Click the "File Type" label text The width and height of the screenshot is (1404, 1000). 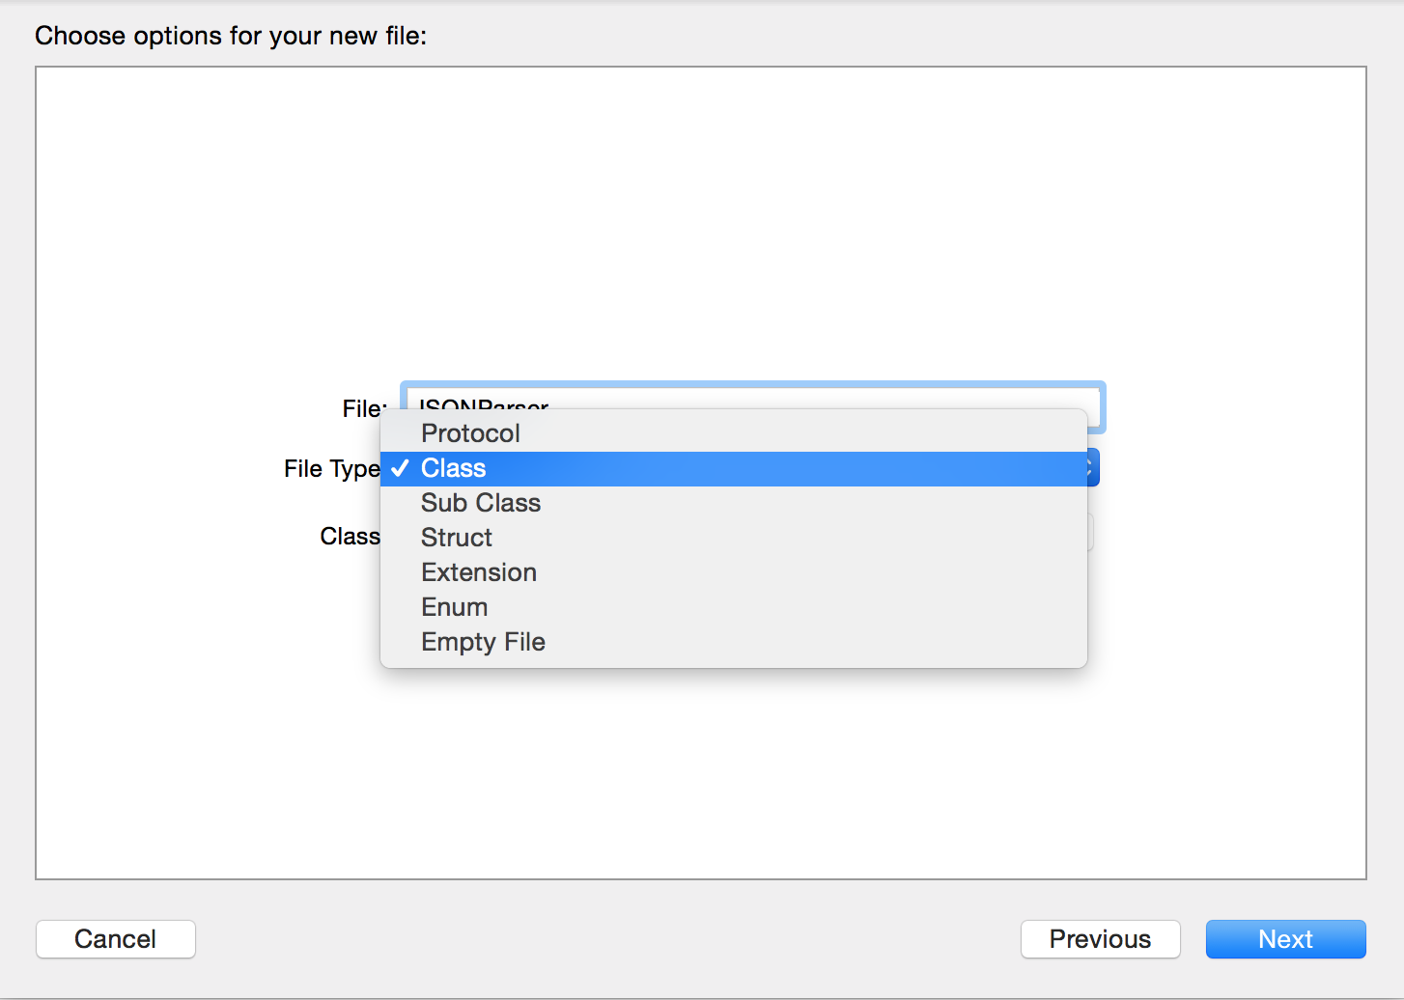tap(331, 469)
